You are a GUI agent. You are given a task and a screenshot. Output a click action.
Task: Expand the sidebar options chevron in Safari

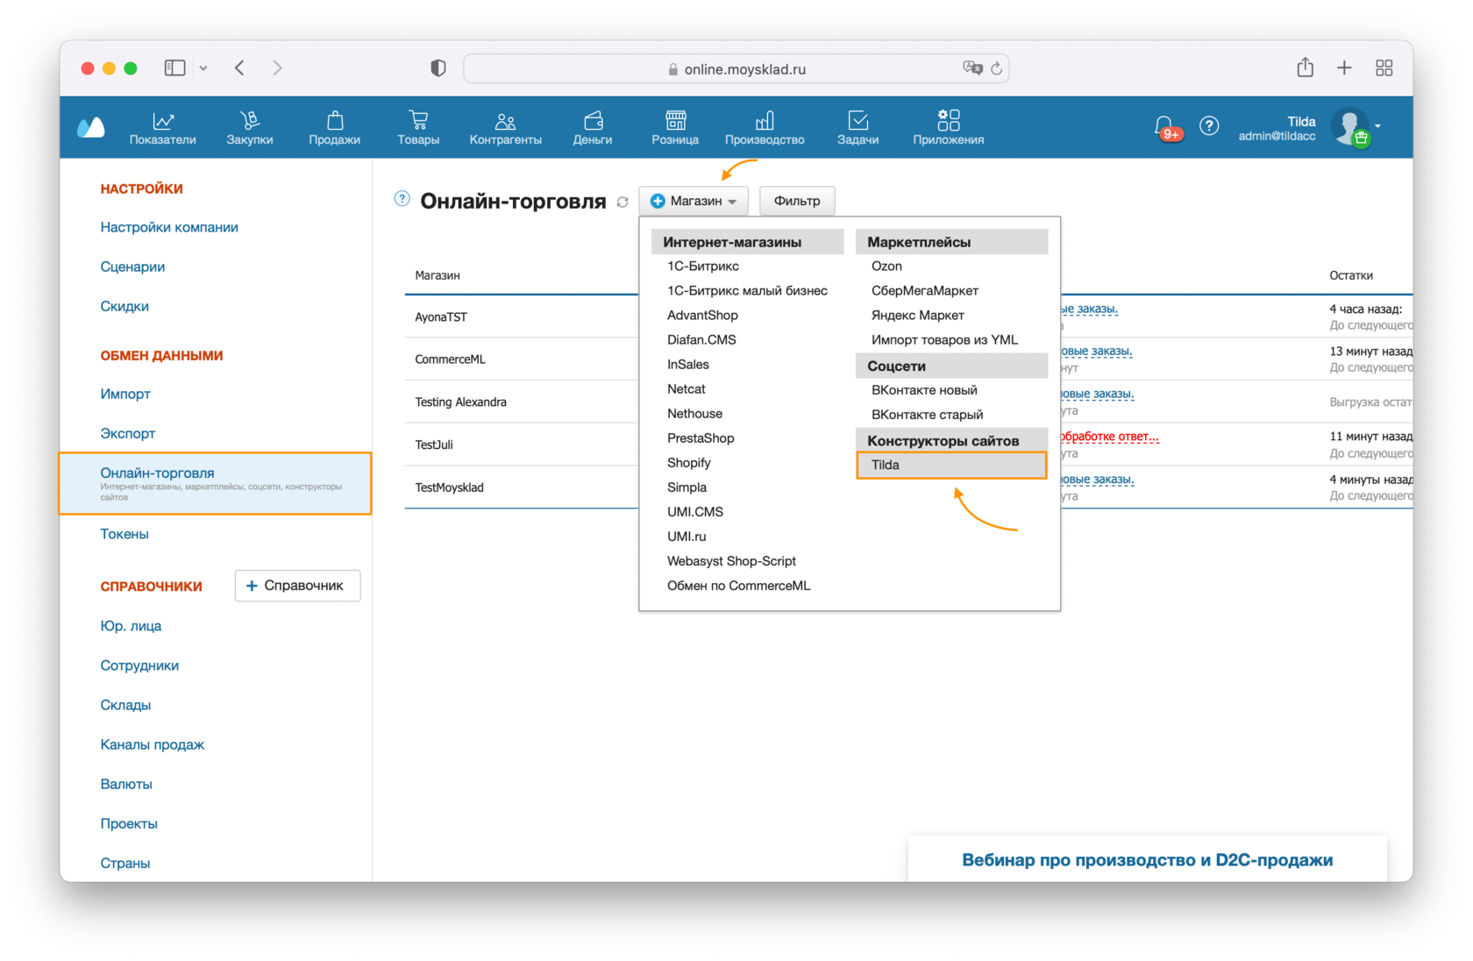point(203,68)
